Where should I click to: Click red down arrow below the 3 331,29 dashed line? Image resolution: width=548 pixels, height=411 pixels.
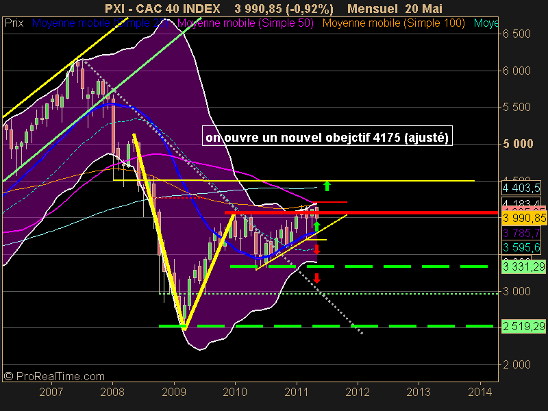(316, 278)
